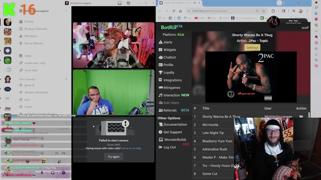Click Try again camera button
Viewport: 321px width, 180px height.
tap(114, 157)
